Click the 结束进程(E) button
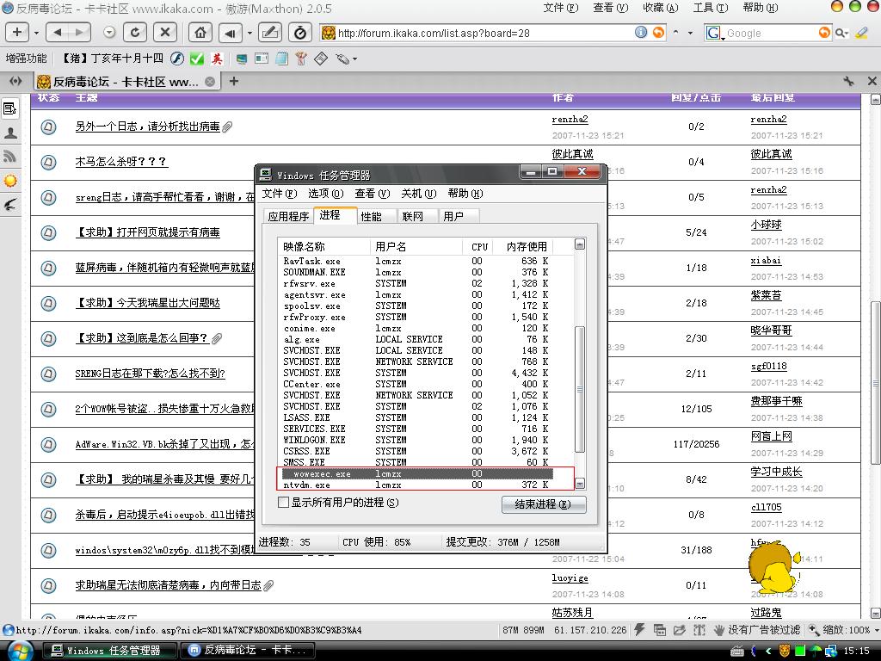Screen dimensions: 881x661 [x=544, y=504]
